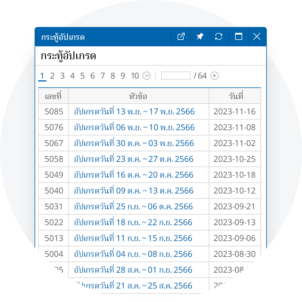
Task: Open the 16 ต.ค. ~ 20 ต.ค. 2566 upgrade post
Action: click(134, 175)
